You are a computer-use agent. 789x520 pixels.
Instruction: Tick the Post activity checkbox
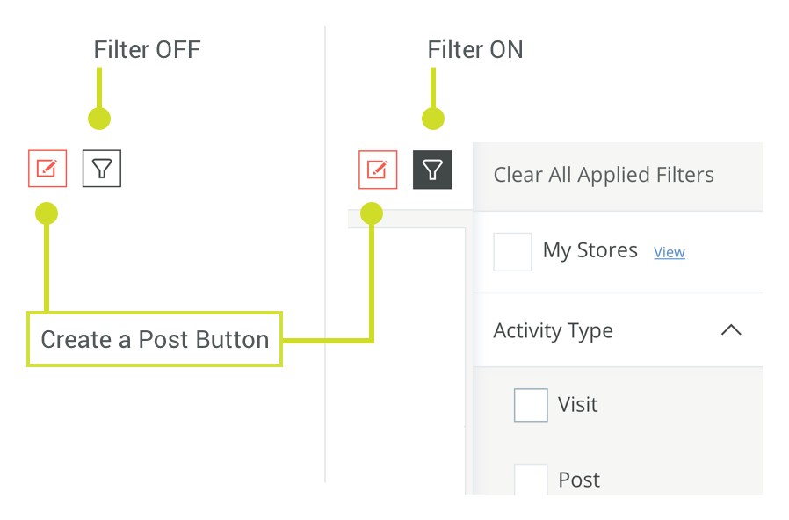coord(531,480)
